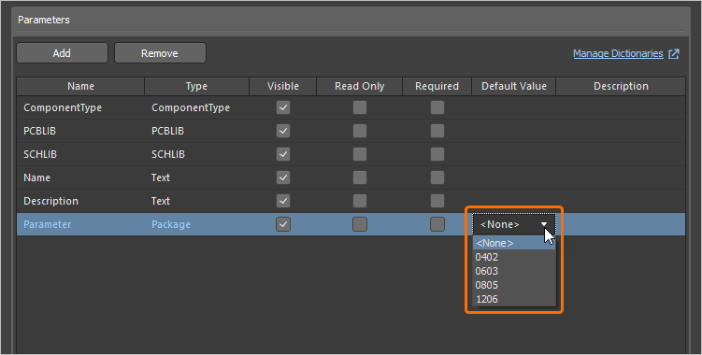Enable Read Only for Description row
702x355 pixels.
(x=360, y=201)
